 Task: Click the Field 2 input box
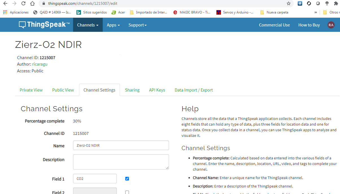click(x=95, y=191)
